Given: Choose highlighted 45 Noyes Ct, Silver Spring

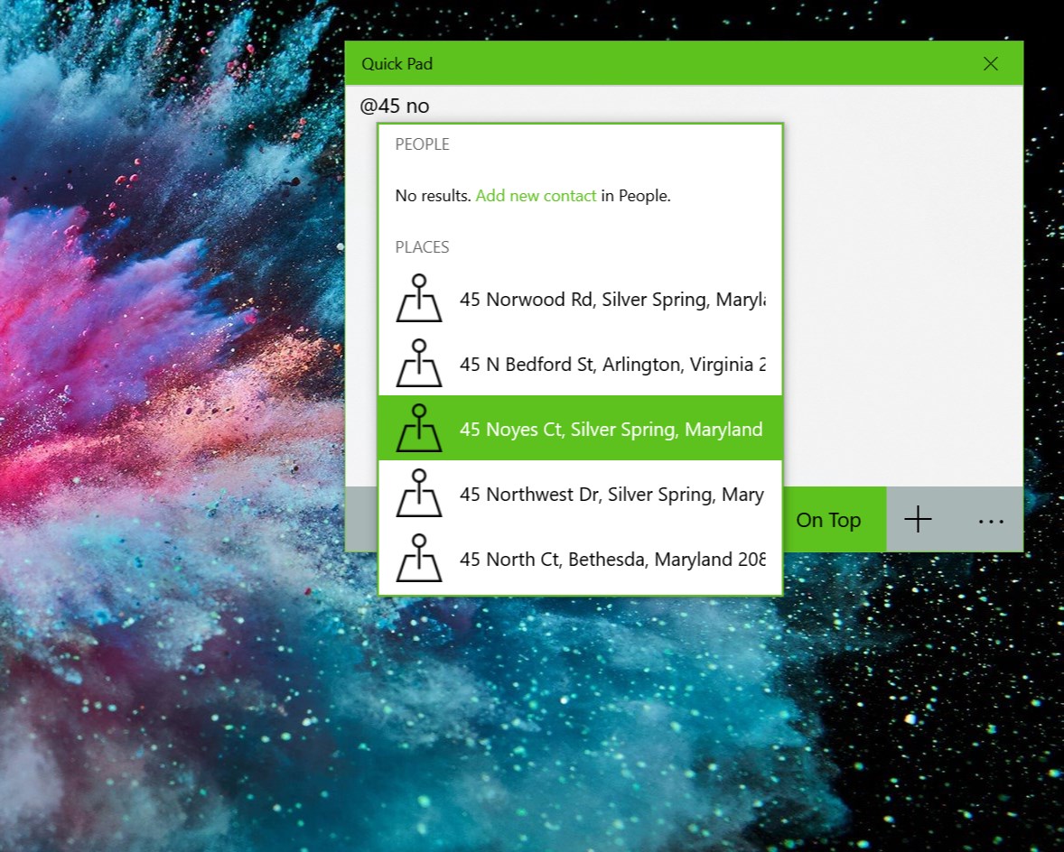Looking at the screenshot, I should [580, 429].
